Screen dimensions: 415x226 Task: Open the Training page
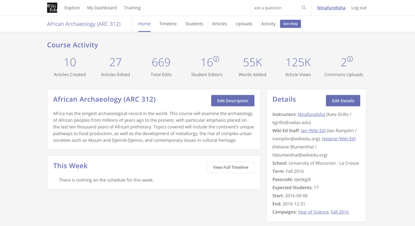click(132, 8)
